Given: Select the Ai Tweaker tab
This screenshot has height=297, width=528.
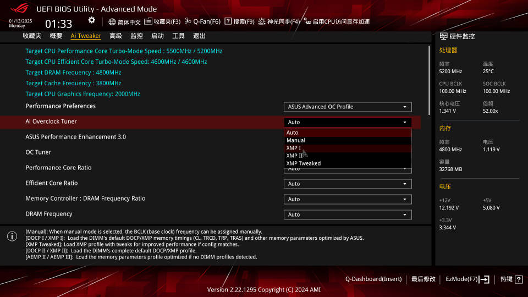Looking at the screenshot, I should (86, 36).
